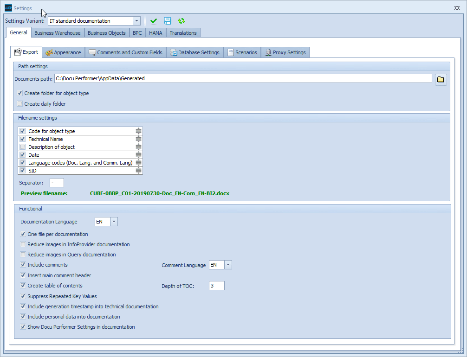This screenshot has height=357, width=467.
Task: Open the Comment Language dropdown
Action: point(228,265)
